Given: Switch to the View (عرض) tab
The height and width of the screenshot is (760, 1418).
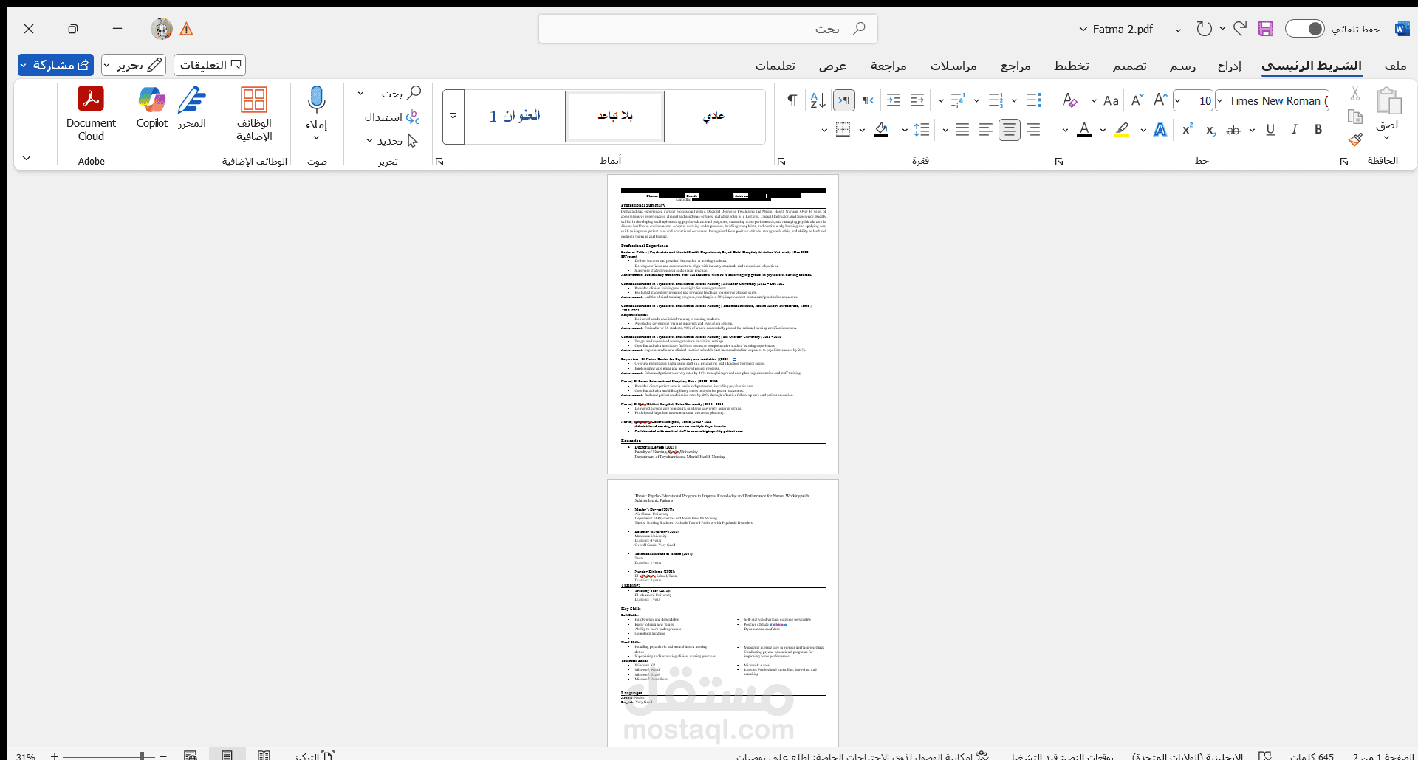Looking at the screenshot, I should pos(833,66).
